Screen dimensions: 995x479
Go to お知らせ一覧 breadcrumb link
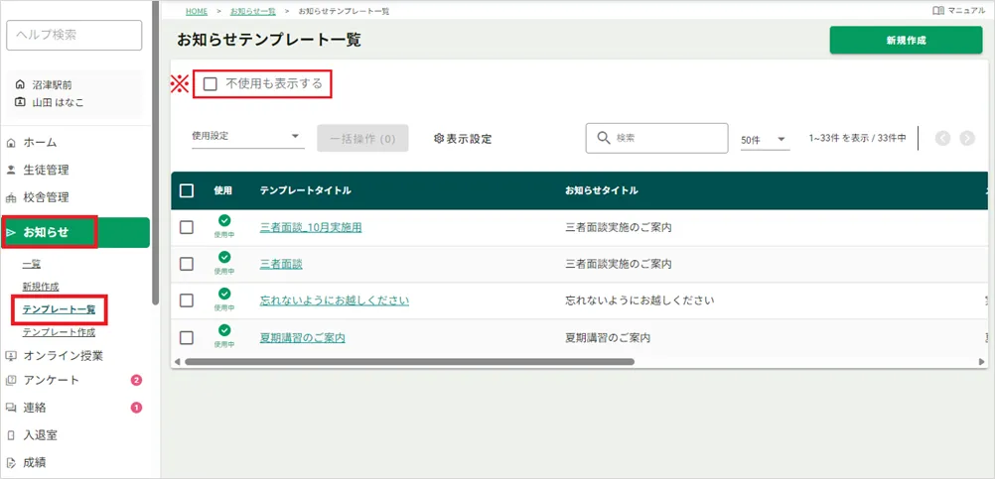click(x=252, y=12)
